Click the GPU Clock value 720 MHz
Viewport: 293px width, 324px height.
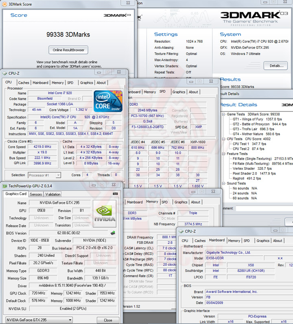click(38, 293)
